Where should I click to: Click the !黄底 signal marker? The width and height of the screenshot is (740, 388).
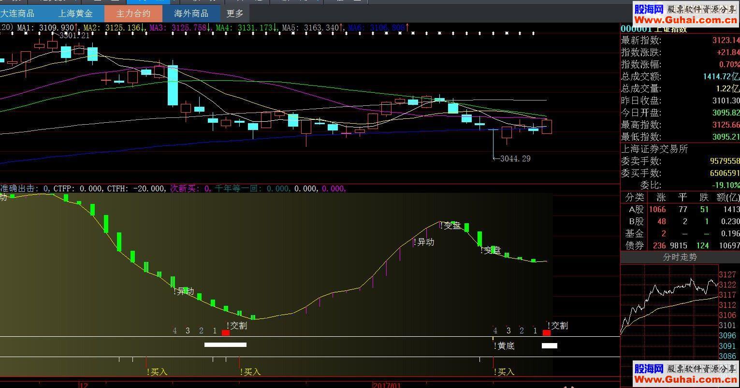coord(504,345)
